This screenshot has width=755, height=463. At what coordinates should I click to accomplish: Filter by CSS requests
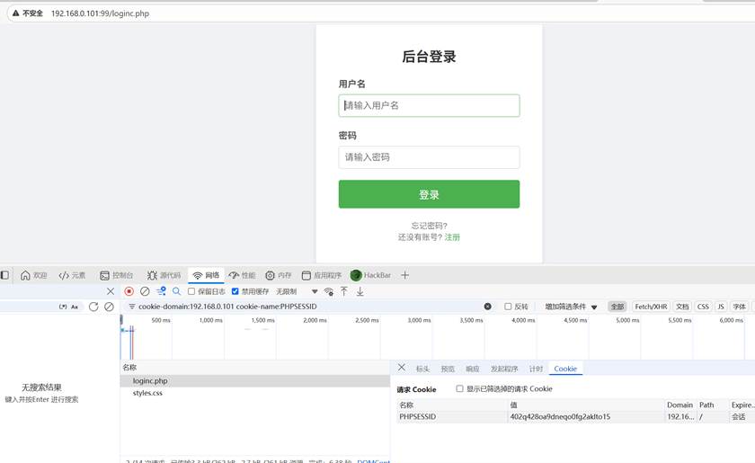coord(703,307)
